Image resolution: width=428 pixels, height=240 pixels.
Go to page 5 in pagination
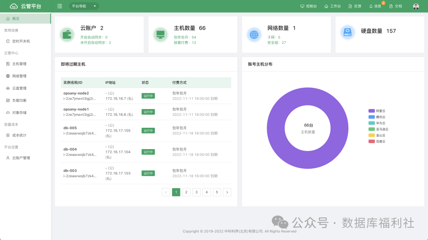pos(217,192)
